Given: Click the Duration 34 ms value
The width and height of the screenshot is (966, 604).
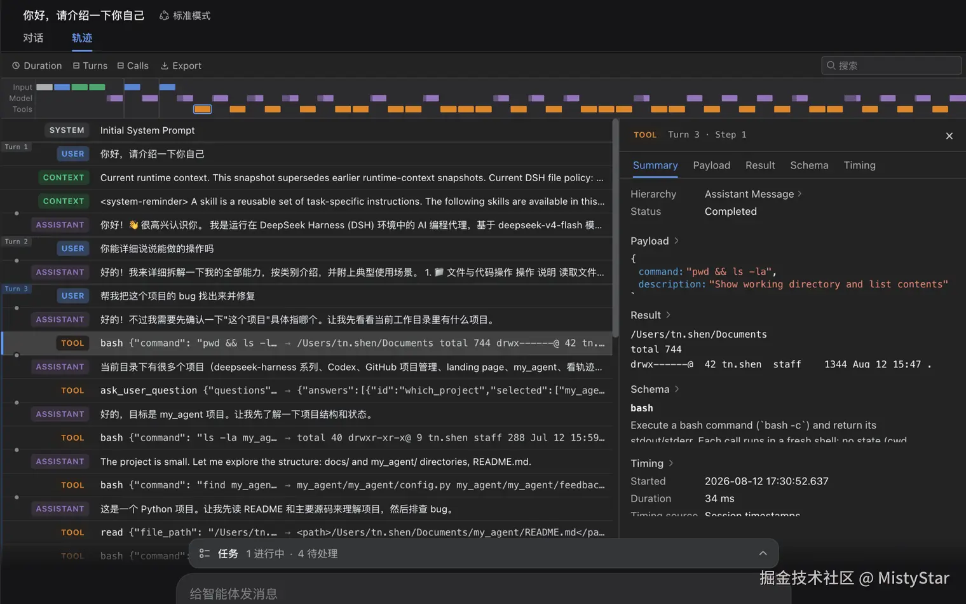Looking at the screenshot, I should click(719, 498).
